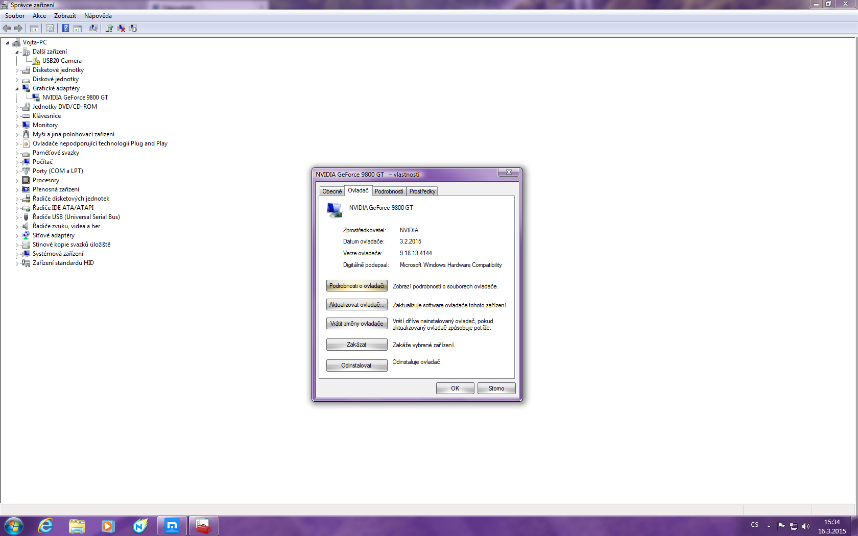Screen dimensions: 858x536
Task: Close the NVIDIA properties dialog
Action: pyautogui.click(x=509, y=173)
